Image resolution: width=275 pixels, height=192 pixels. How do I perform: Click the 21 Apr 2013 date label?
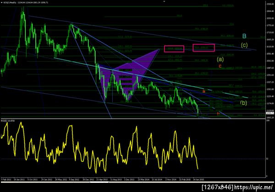[102, 179]
